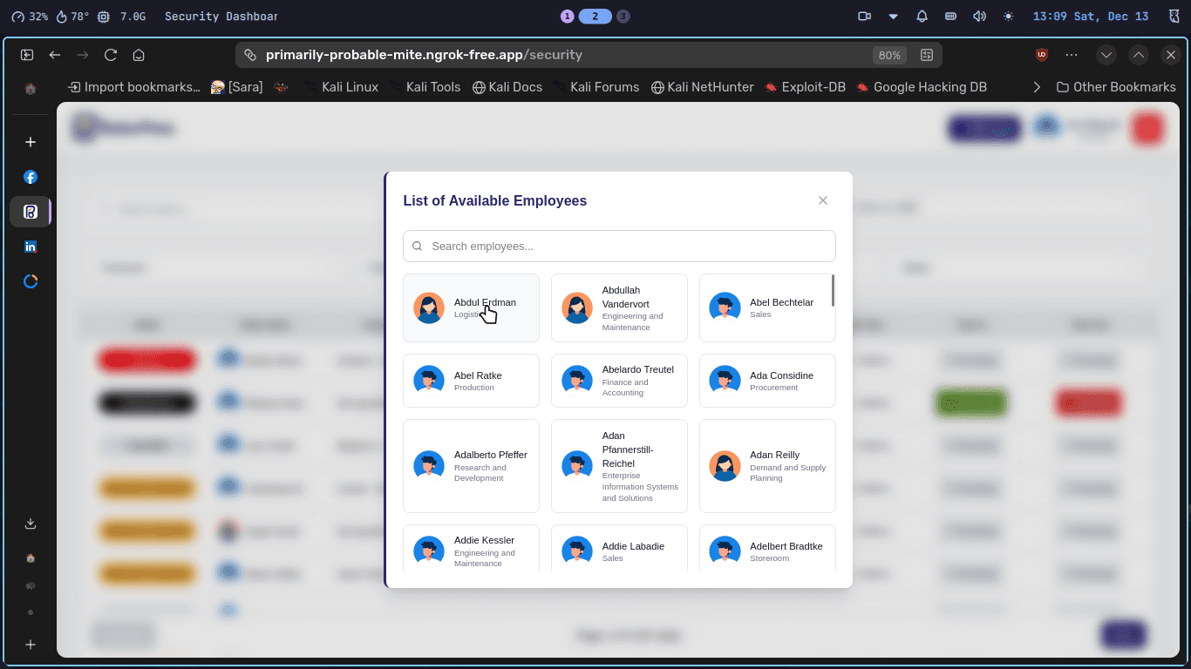Viewport: 1191px width, 669px height.
Task: Close the employee list dialog
Action: click(x=822, y=200)
